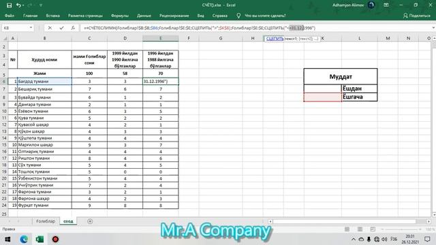Screen dimensions: 436x245
Task: Click the red recorder taskbar icon
Action: (x=56, y=239)
